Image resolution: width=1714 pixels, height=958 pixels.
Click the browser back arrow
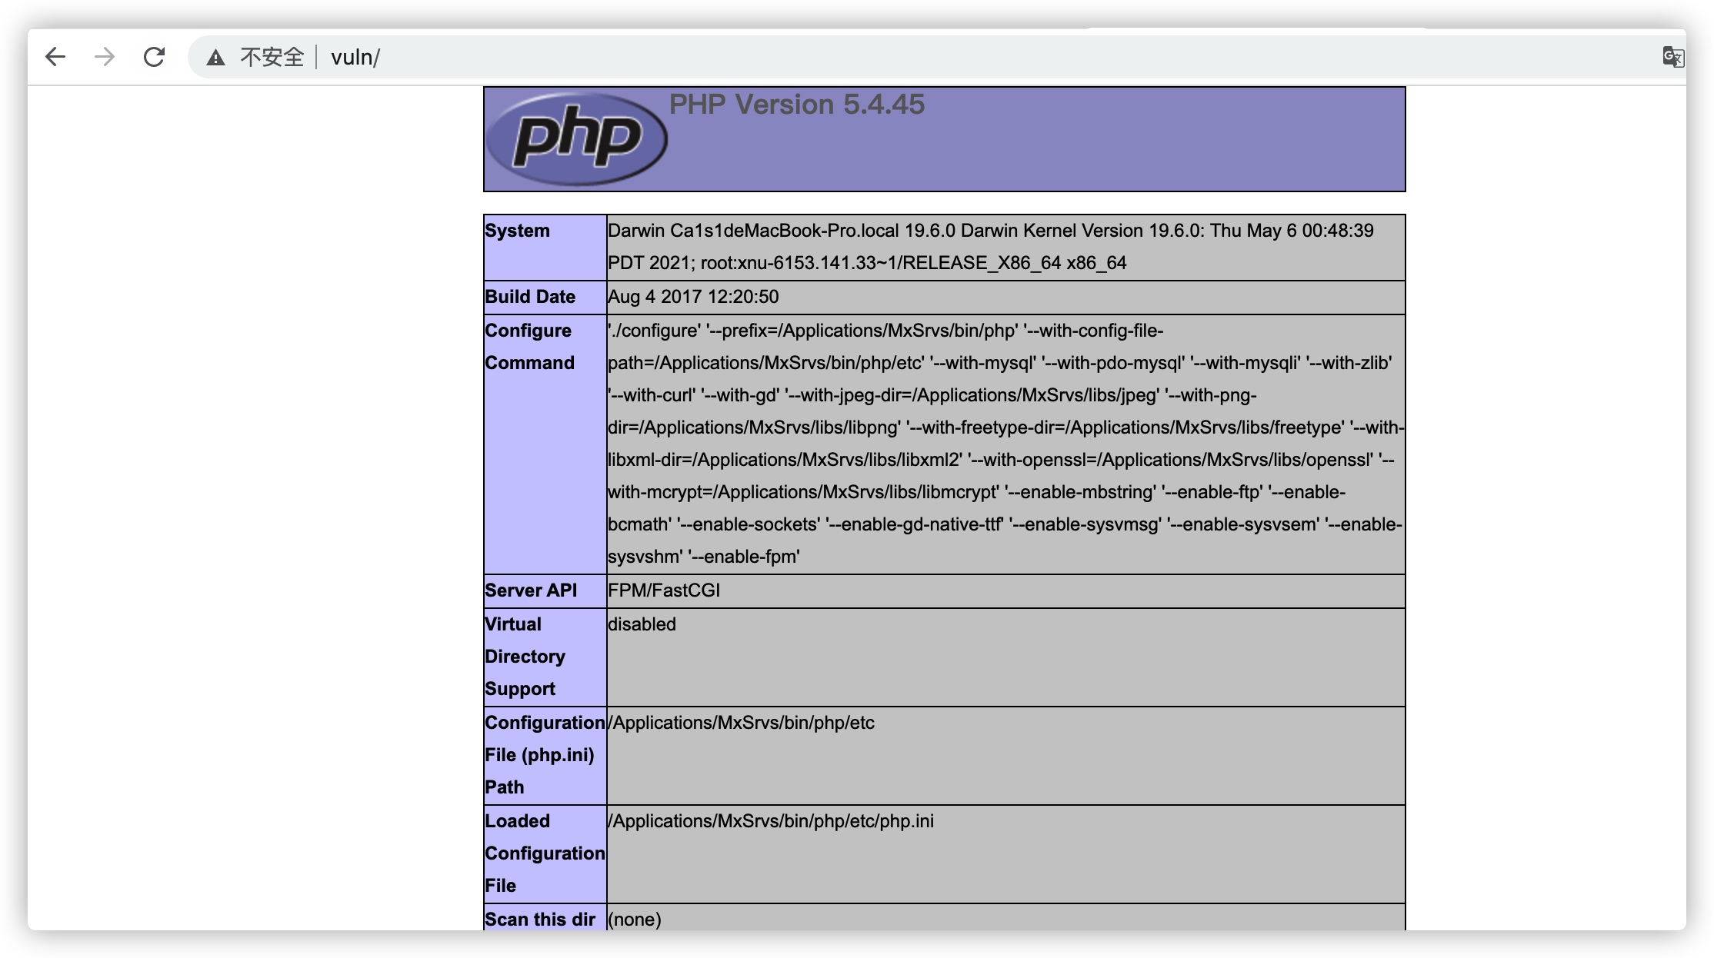(x=55, y=57)
